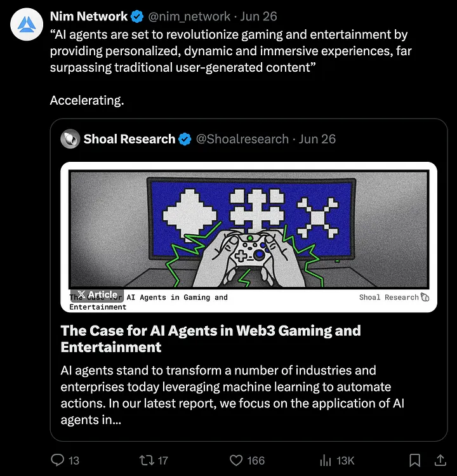Open the Shoal Research display name
Viewport: 457px width, 476px height.
click(x=129, y=139)
